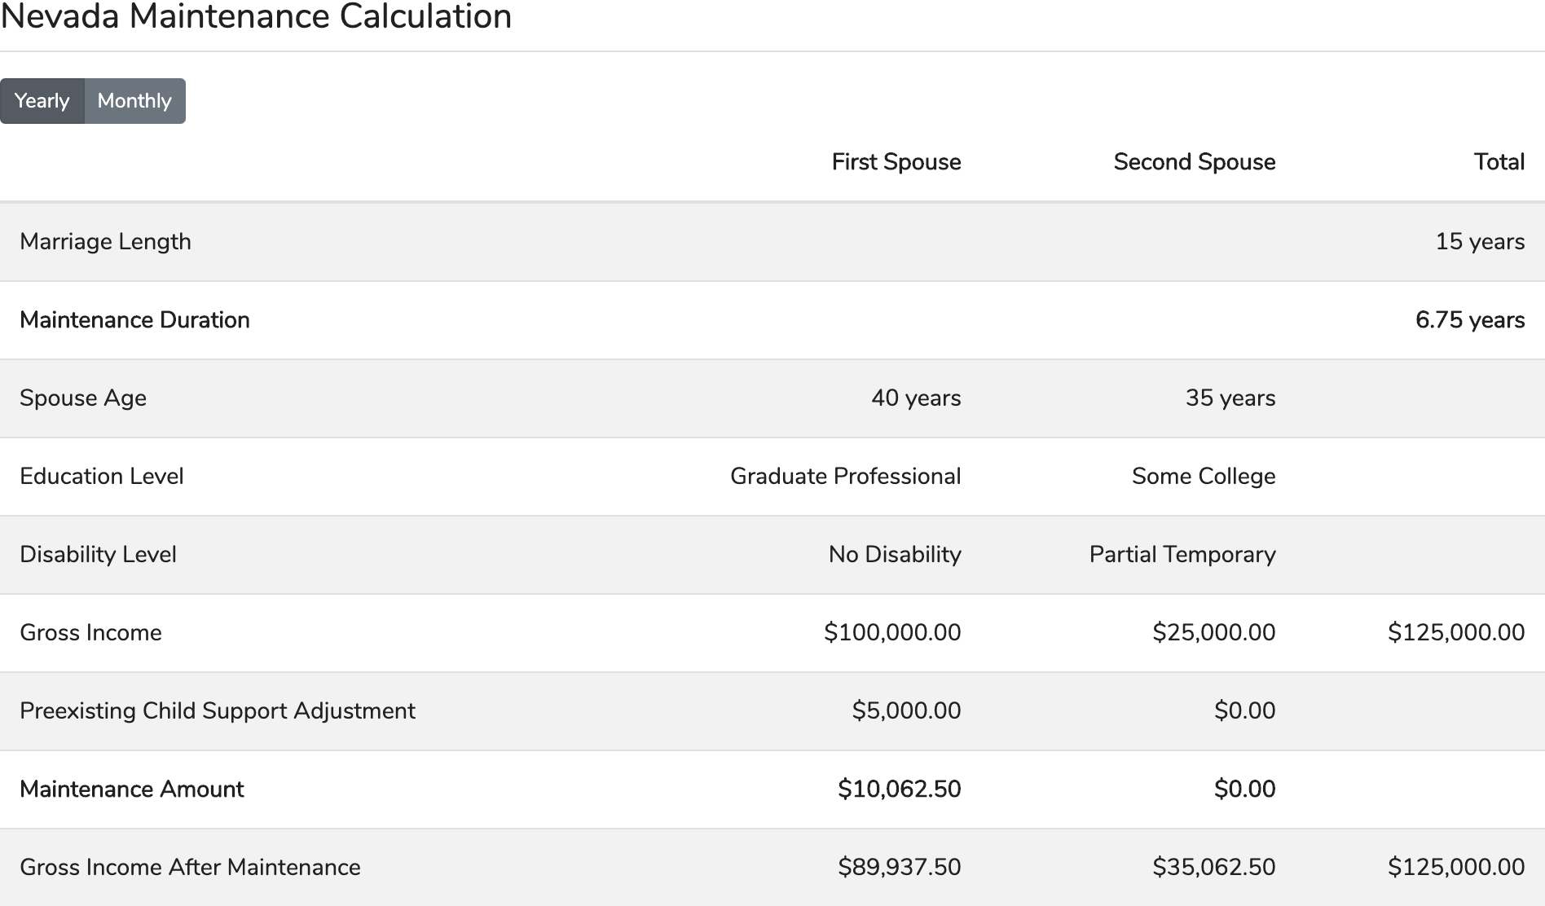Click the $5,000.00 child support adjustment

point(906,711)
